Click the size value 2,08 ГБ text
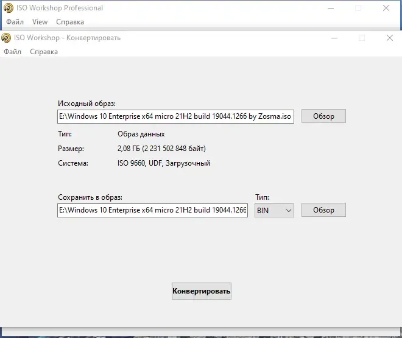 point(161,149)
